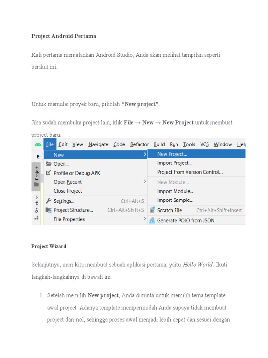Viewport: 268px width, 358px height.
Task: Click the "Project Wizard" heading
Action: pyautogui.click(x=49, y=246)
